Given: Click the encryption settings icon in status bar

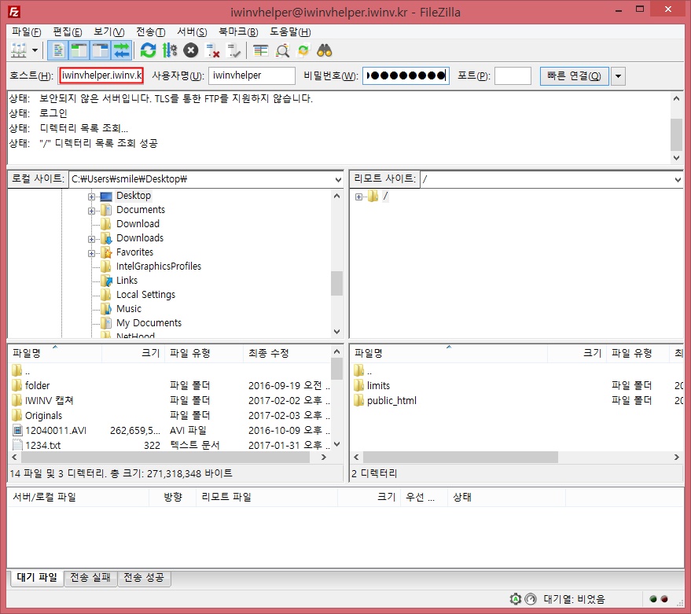Looking at the screenshot, I should pos(515,599).
